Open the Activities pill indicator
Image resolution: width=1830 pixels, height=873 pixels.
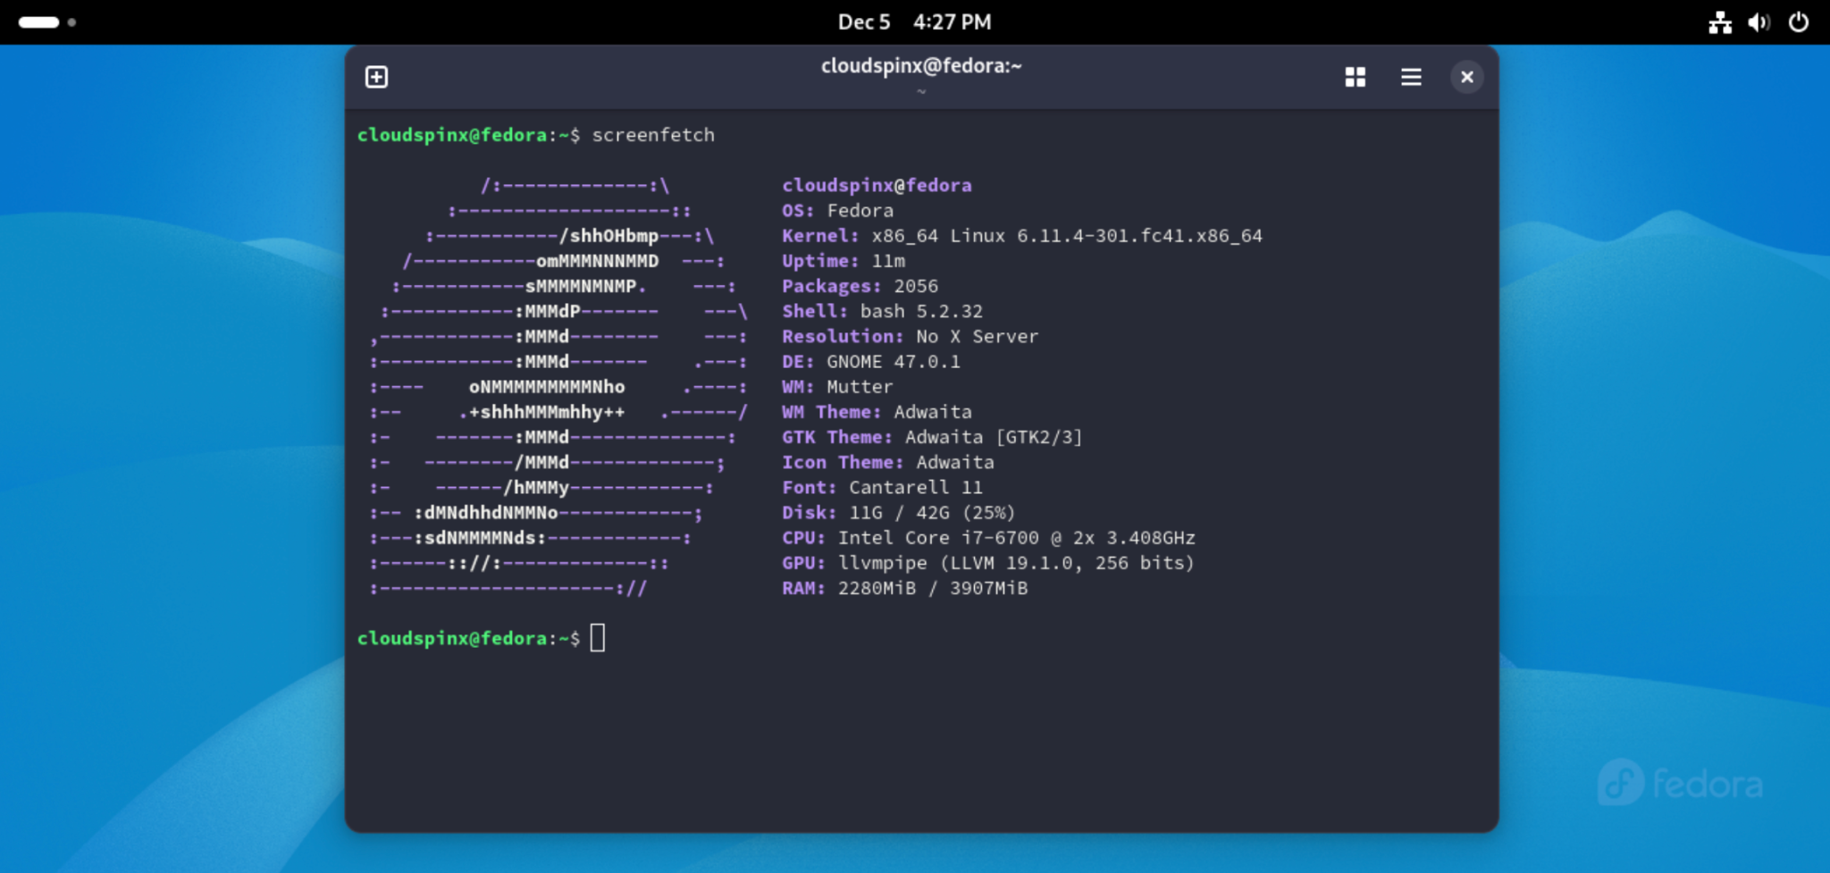click(x=39, y=21)
